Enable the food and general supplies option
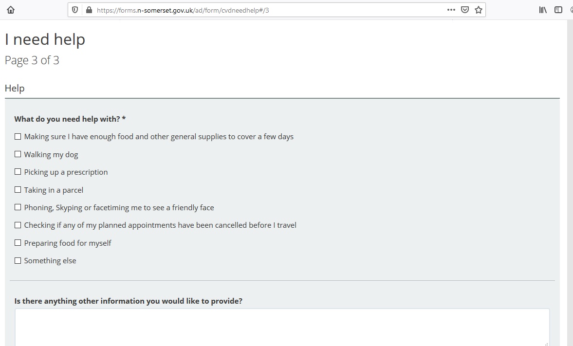573x346 pixels. click(18, 137)
